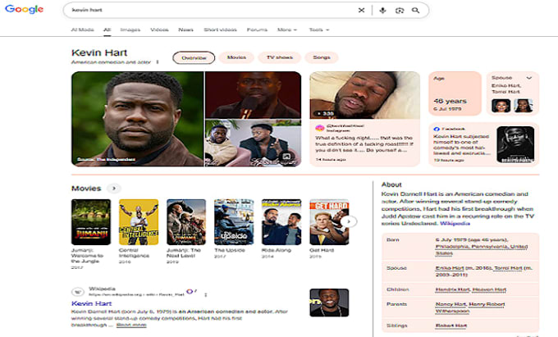Select the All results tab
The height and width of the screenshot is (337, 558).
pyautogui.click(x=107, y=30)
